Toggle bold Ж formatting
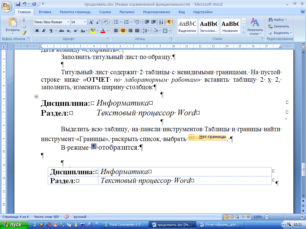The width and height of the screenshot is (306, 229). click(x=37, y=31)
